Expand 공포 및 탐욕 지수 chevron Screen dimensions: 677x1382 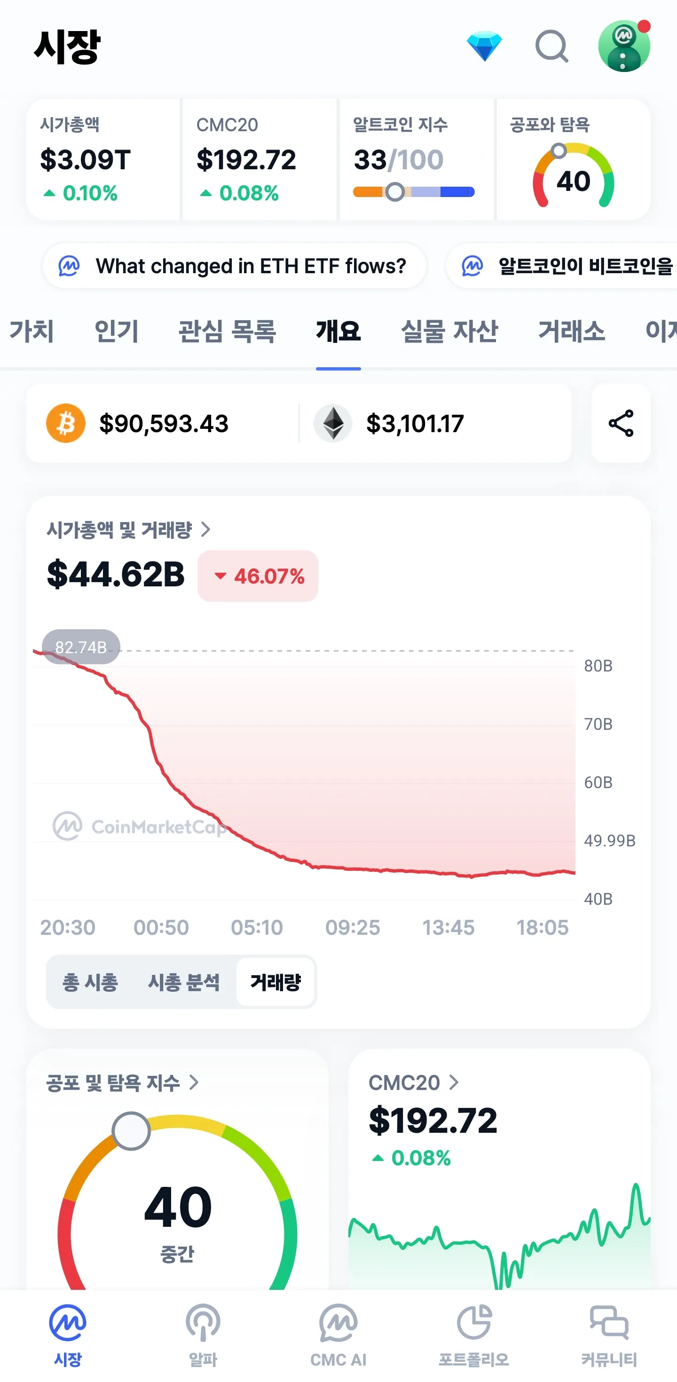click(194, 1082)
